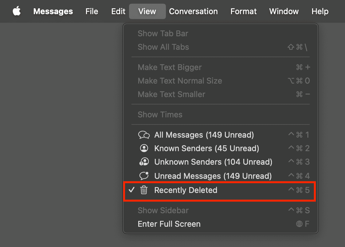The height and width of the screenshot is (247, 345).
Task: Open the File menu
Action: (92, 11)
